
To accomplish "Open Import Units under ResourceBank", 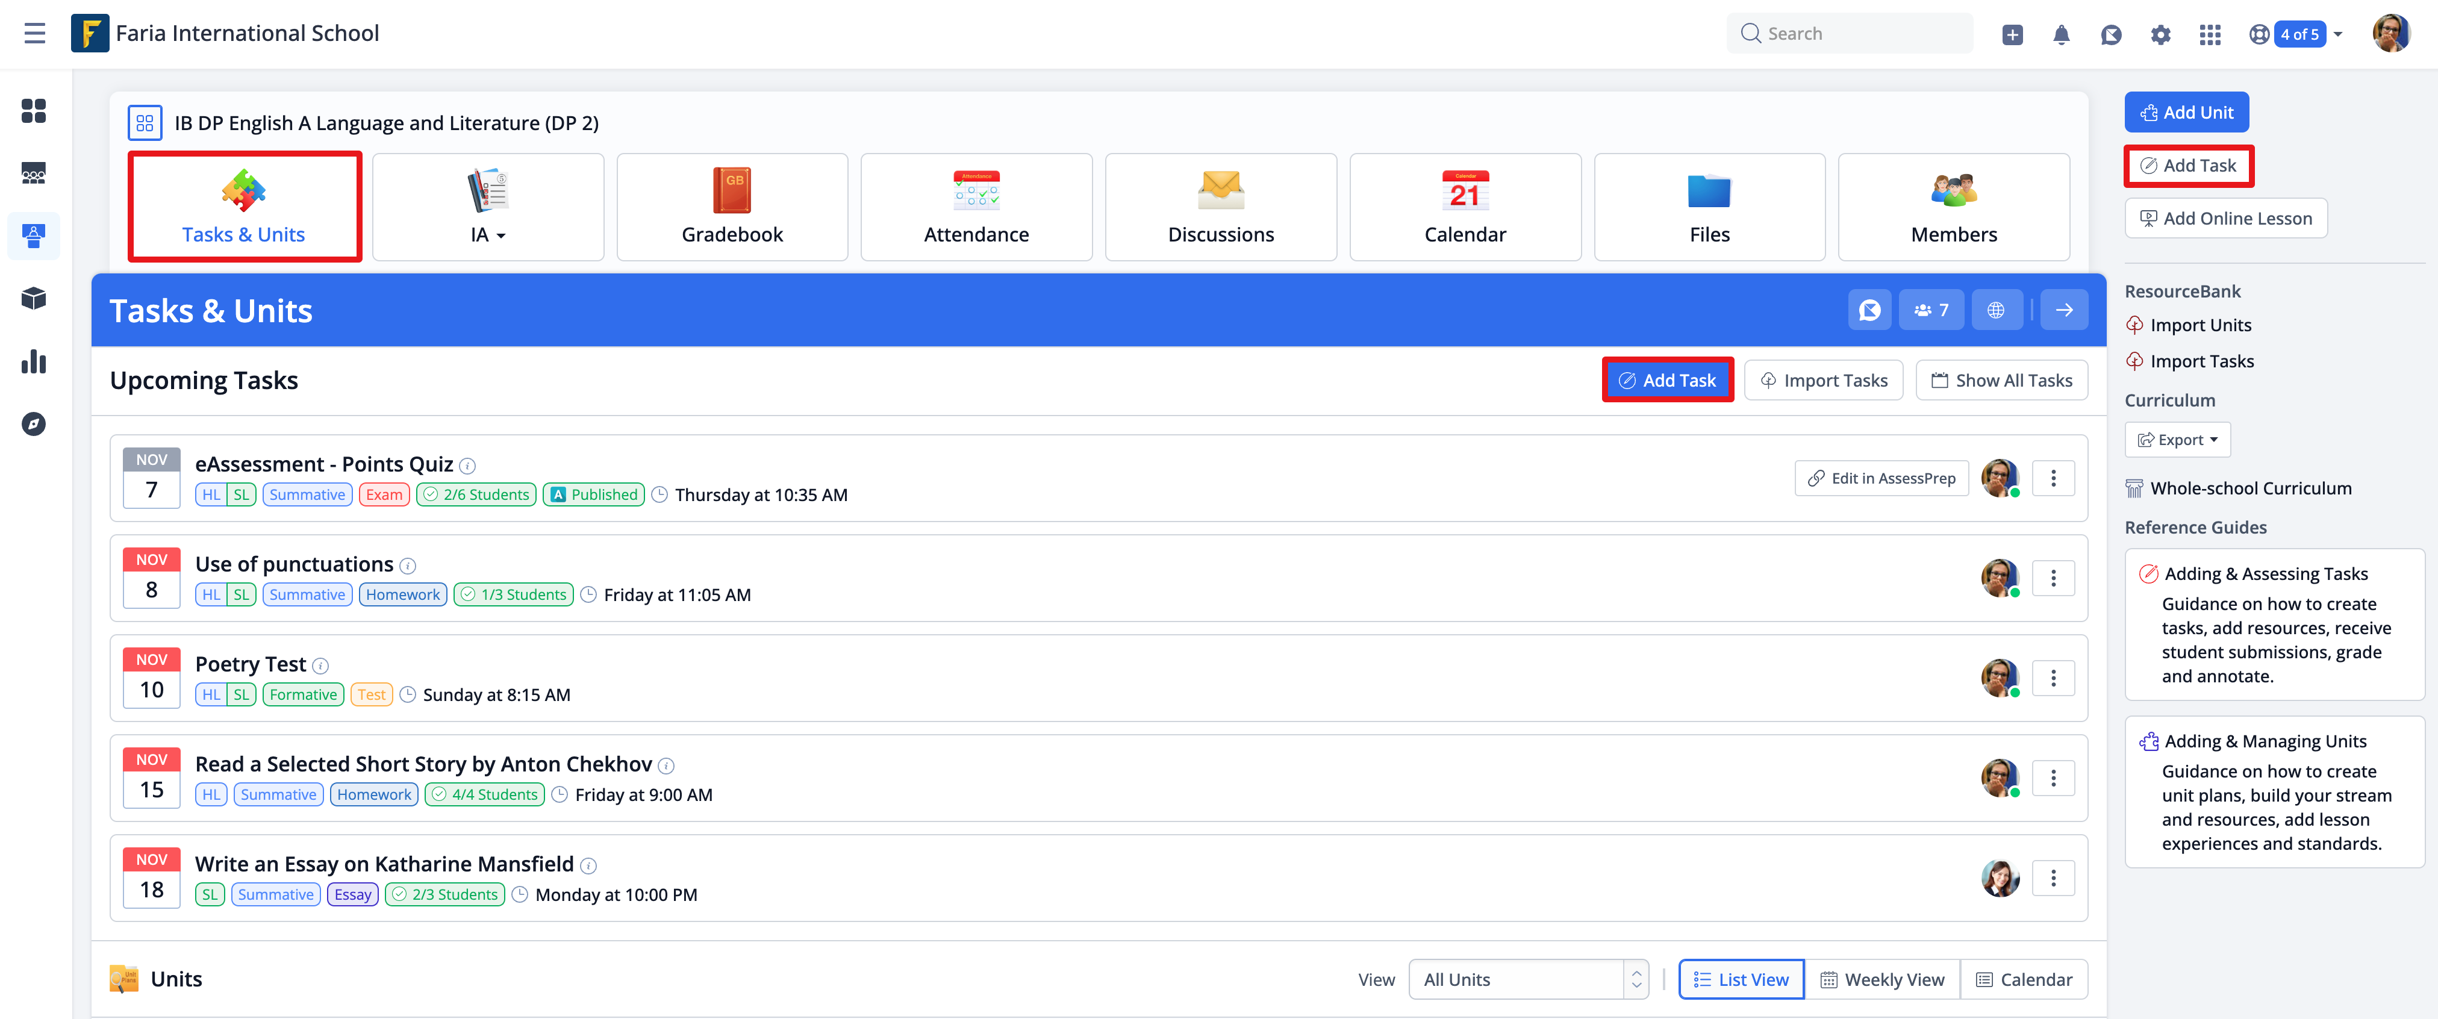I will (x=2198, y=325).
